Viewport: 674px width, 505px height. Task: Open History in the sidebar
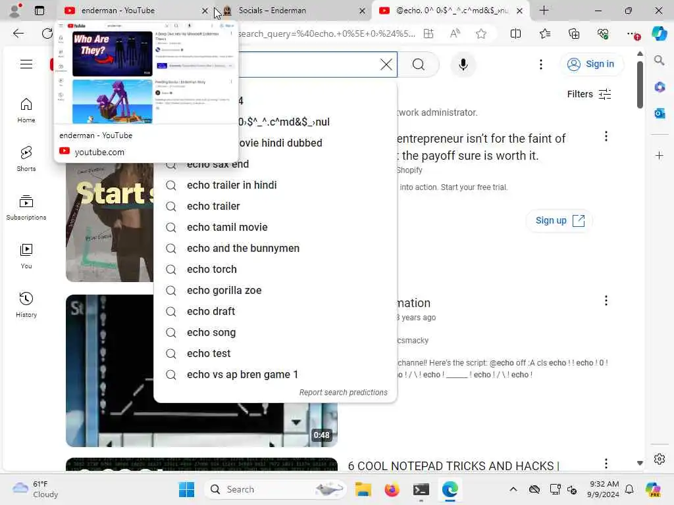tap(26, 305)
